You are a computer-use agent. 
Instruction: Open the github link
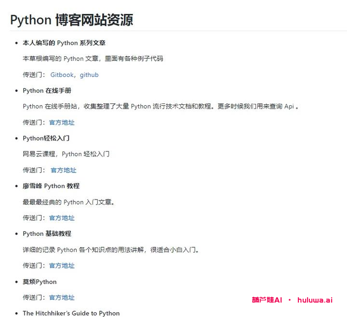coord(89,75)
